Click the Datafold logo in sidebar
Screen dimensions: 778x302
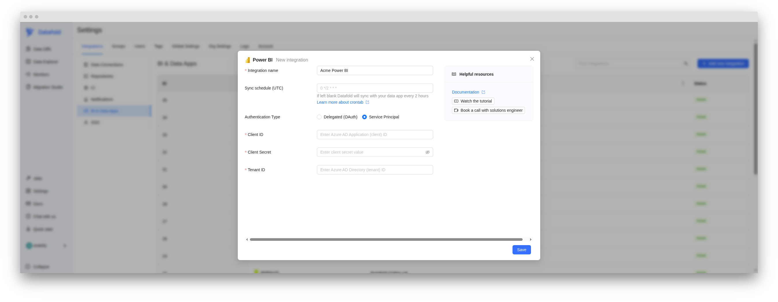tap(44, 32)
